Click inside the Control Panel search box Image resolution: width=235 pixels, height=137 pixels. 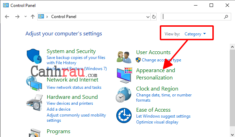click(193, 17)
